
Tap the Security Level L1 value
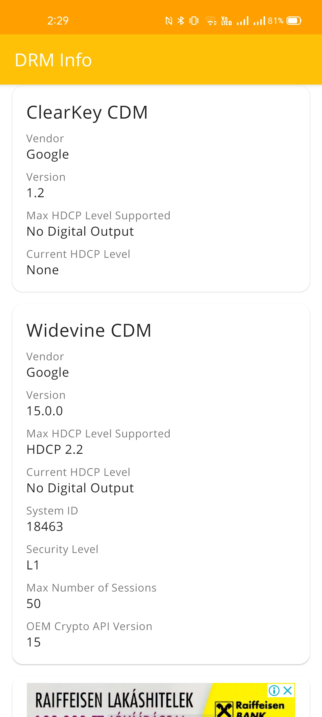pyautogui.click(x=33, y=565)
